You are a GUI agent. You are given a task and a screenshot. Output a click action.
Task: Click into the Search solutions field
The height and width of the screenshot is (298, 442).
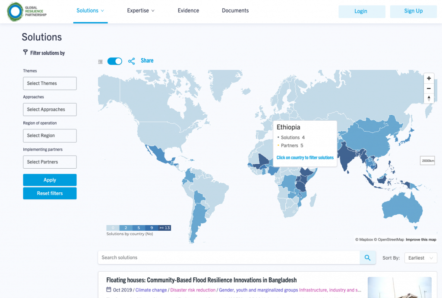pos(229,258)
